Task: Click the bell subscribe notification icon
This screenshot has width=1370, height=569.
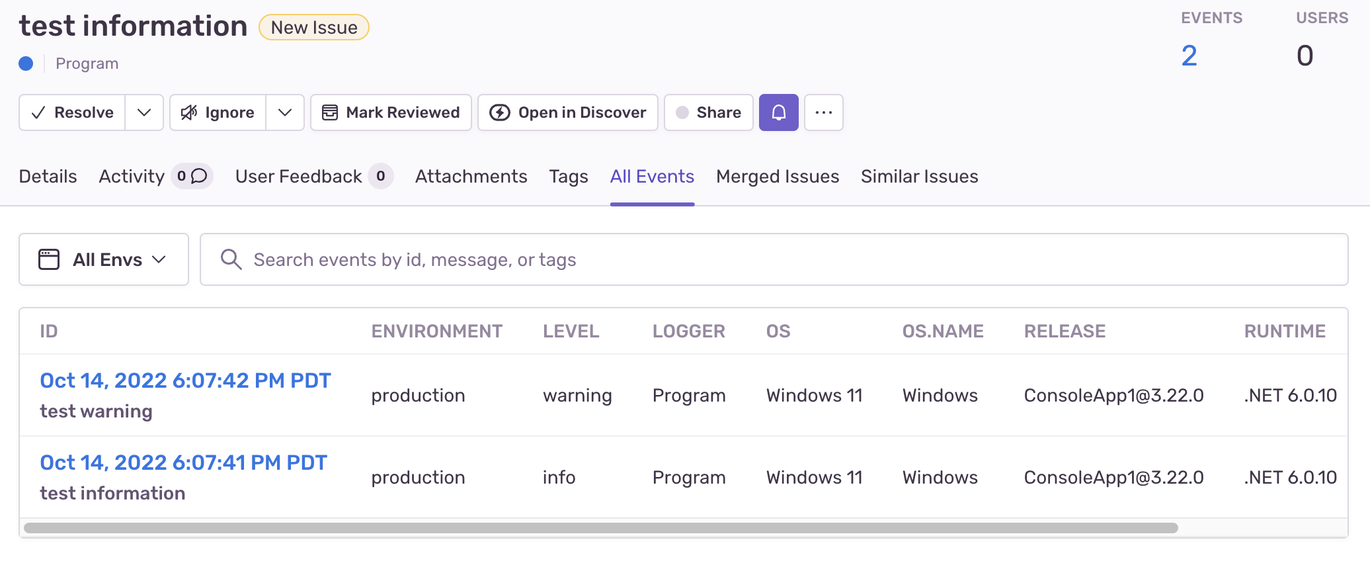Action: click(x=778, y=112)
